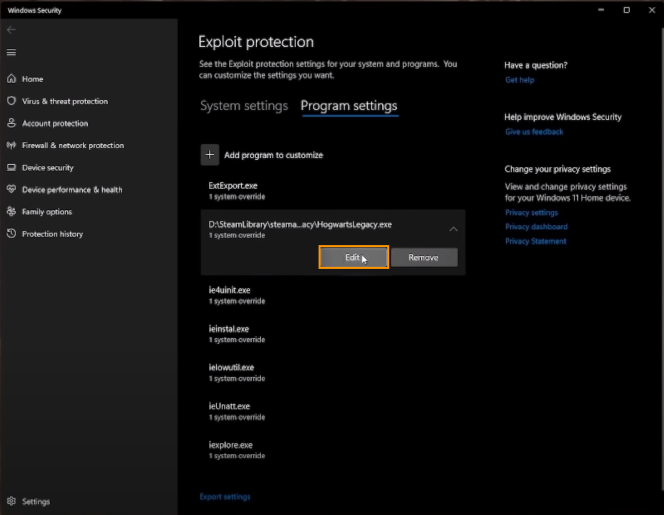The height and width of the screenshot is (515, 664).
Task: Open the Privacy settings link
Action: click(531, 212)
